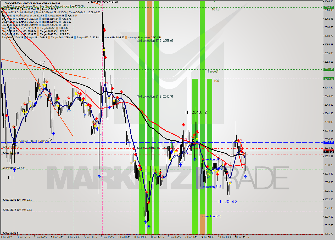Click the '8 Jan 01:45' time label
This screenshot has height=240, width=335.
coord(124,237)
